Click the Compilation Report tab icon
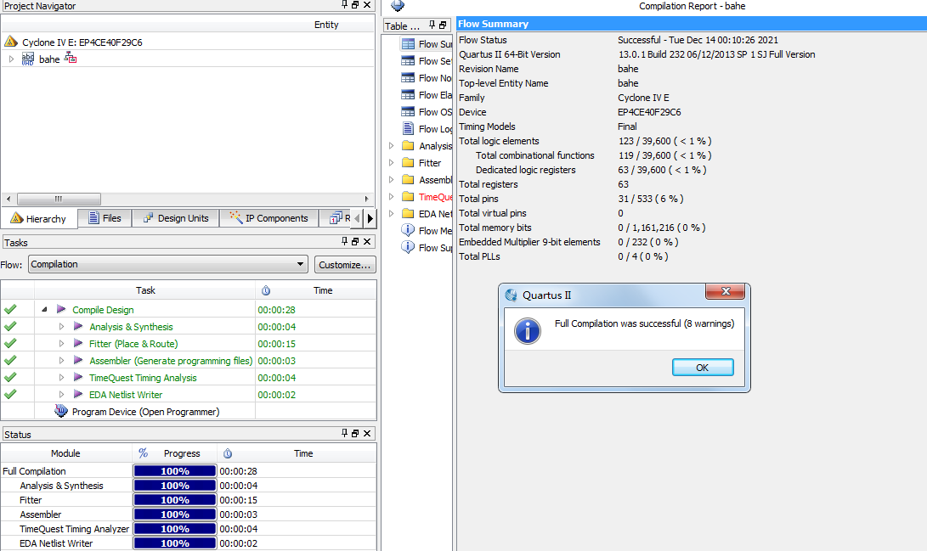The height and width of the screenshot is (551, 927). (x=398, y=6)
